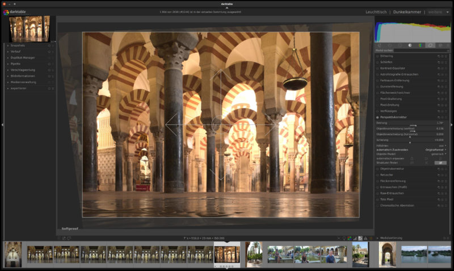Enable the Dithering module
The image size is (454, 271).
[x=377, y=56]
